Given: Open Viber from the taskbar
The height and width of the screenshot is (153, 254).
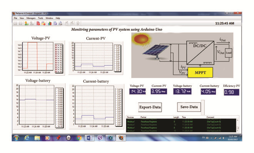Looking at the screenshot, I should pyautogui.click(x=100, y=138).
